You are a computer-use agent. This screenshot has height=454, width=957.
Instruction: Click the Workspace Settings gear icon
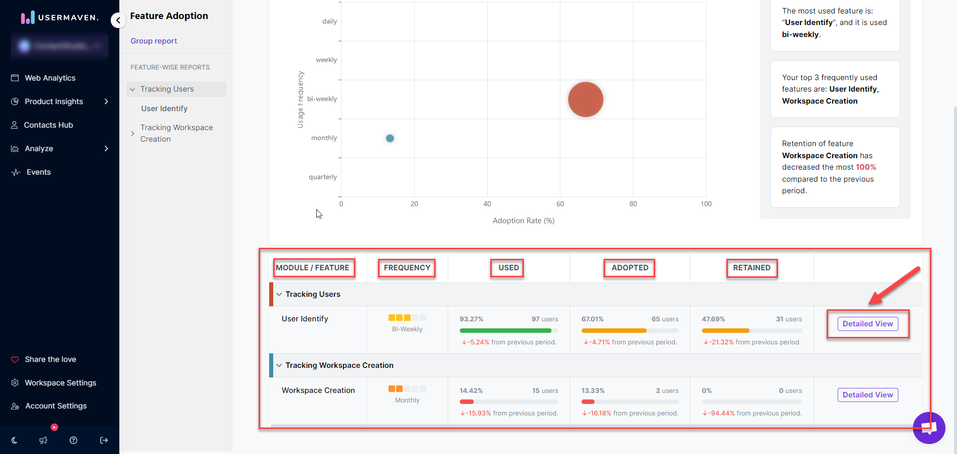click(x=16, y=382)
